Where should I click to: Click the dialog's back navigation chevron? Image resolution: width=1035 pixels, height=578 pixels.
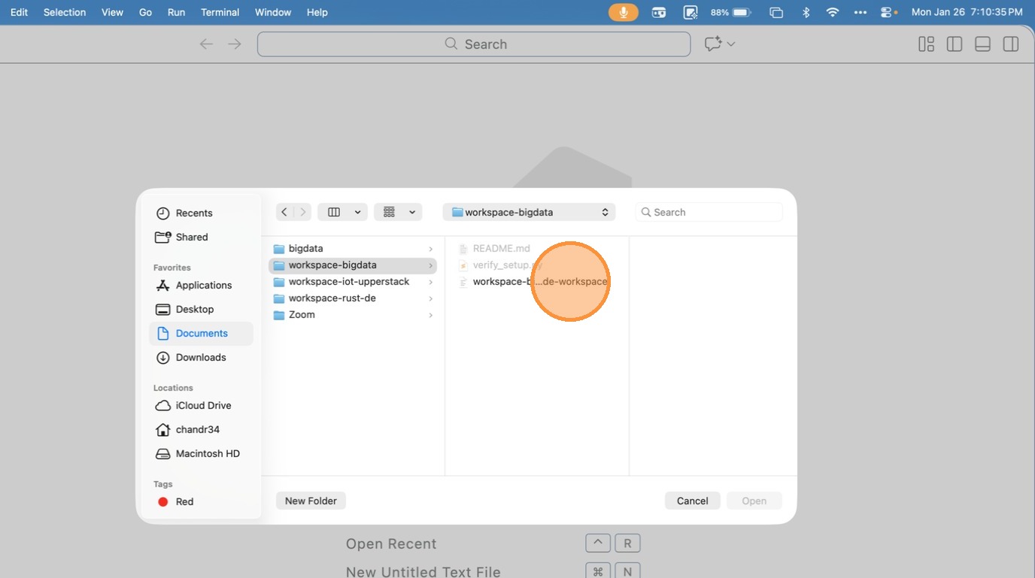coord(284,212)
